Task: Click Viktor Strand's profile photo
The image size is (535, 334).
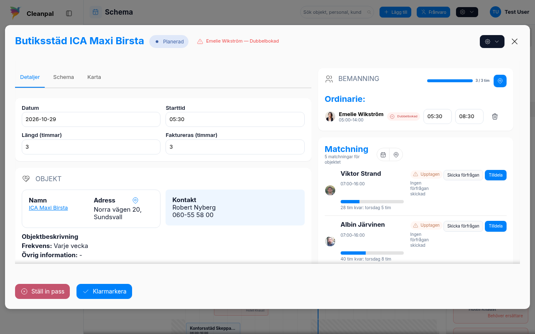Action: (330, 190)
